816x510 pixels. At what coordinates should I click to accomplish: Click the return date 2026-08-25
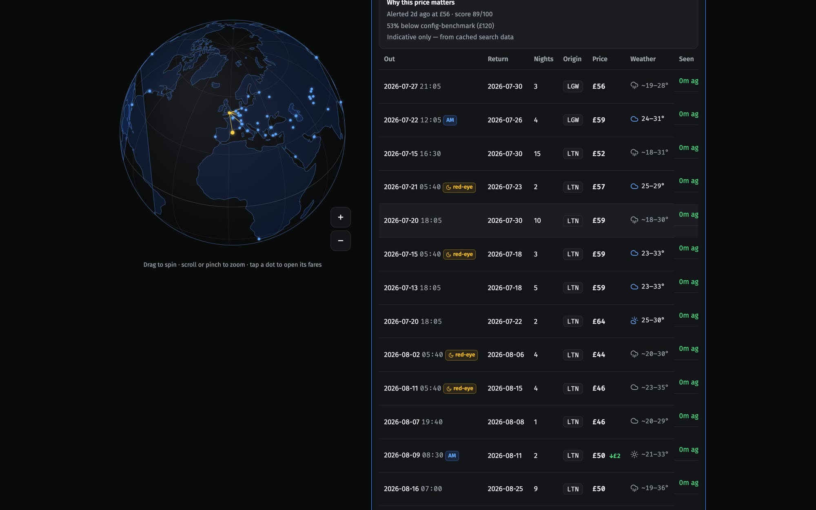coord(505,489)
